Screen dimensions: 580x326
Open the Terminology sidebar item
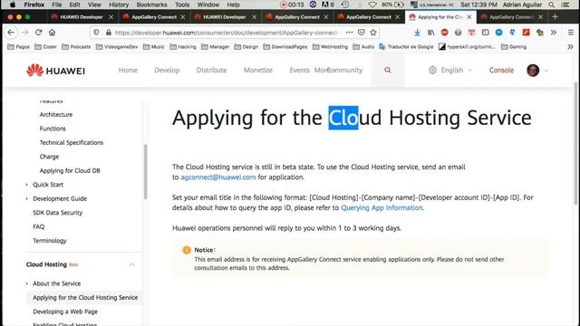click(50, 241)
